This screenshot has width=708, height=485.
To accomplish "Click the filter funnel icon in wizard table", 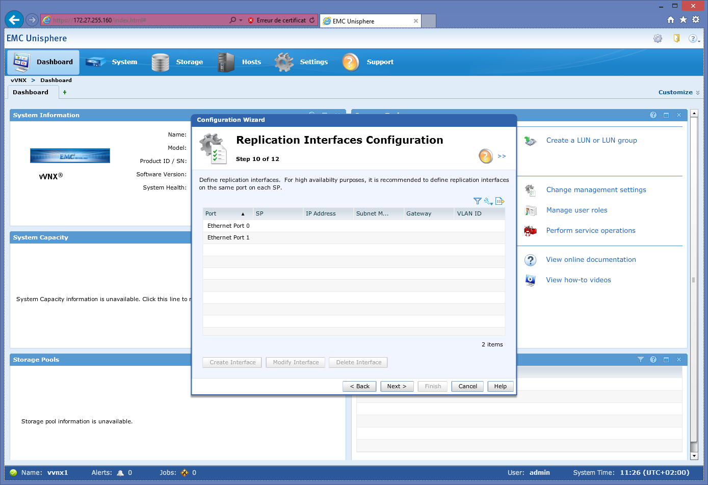I will (x=477, y=201).
